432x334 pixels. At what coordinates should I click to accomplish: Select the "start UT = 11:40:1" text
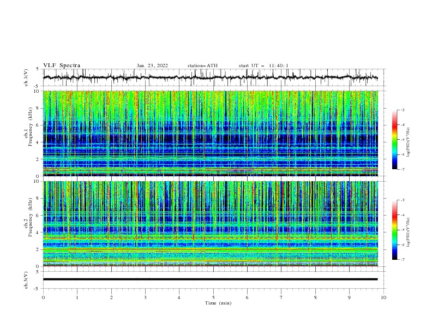tap(263, 65)
